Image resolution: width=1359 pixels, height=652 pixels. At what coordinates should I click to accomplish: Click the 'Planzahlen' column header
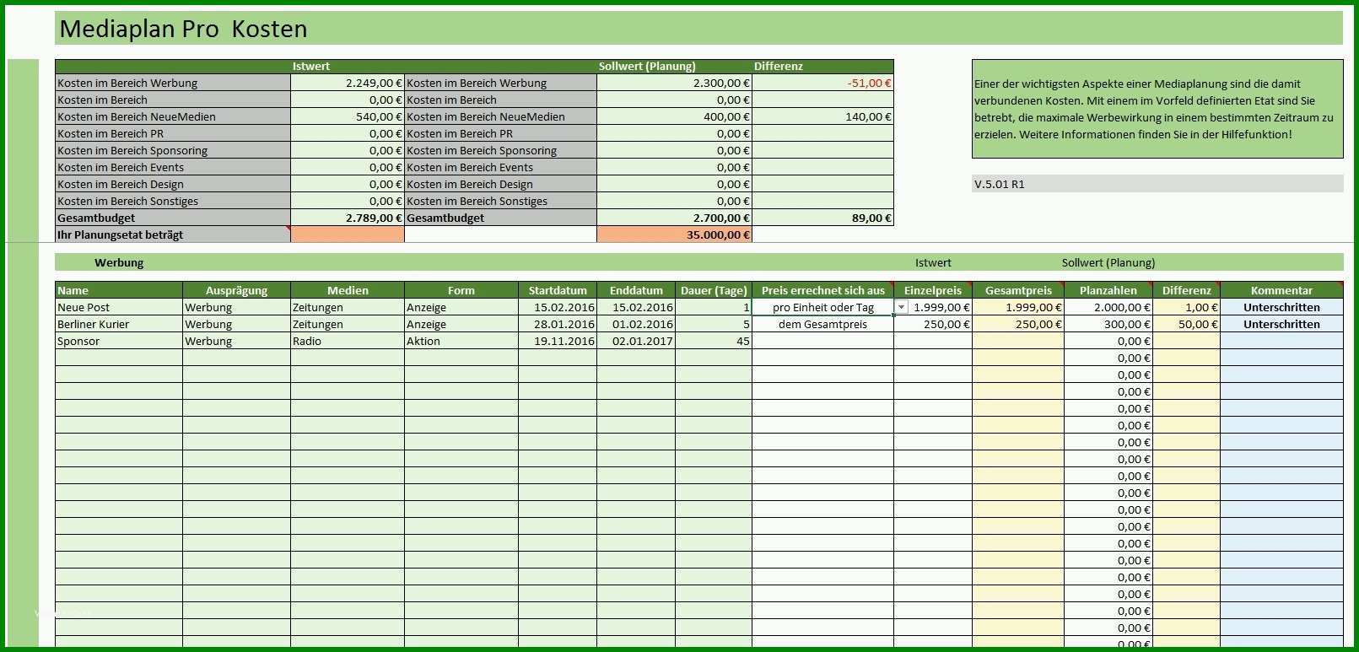[1108, 290]
